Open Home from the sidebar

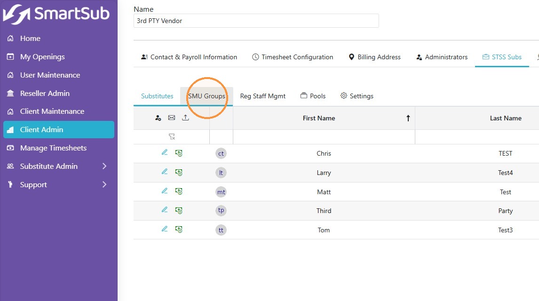coord(30,39)
